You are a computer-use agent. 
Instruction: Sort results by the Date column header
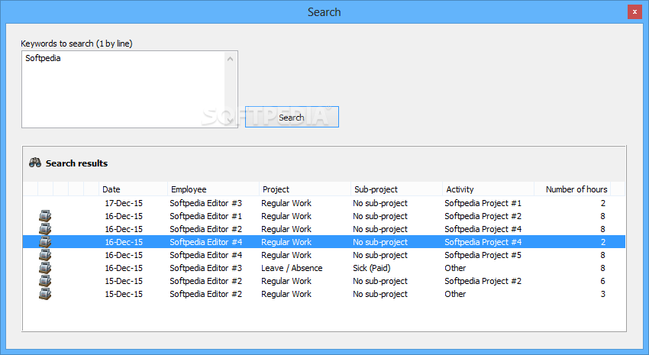point(134,189)
